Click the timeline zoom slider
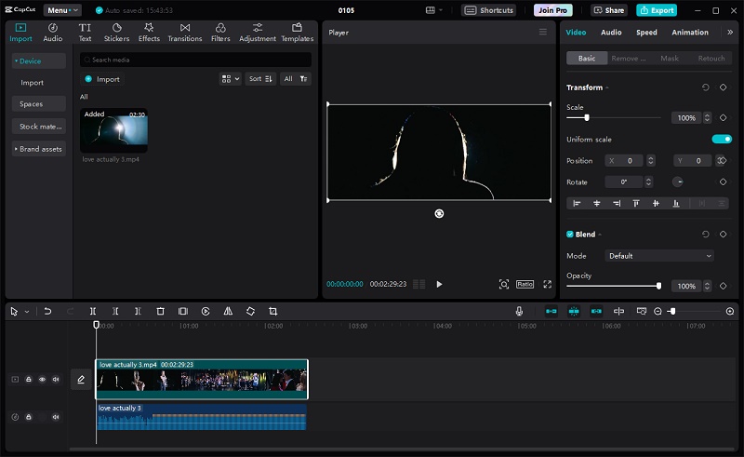The width and height of the screenshot is (744, 457). 694,311
